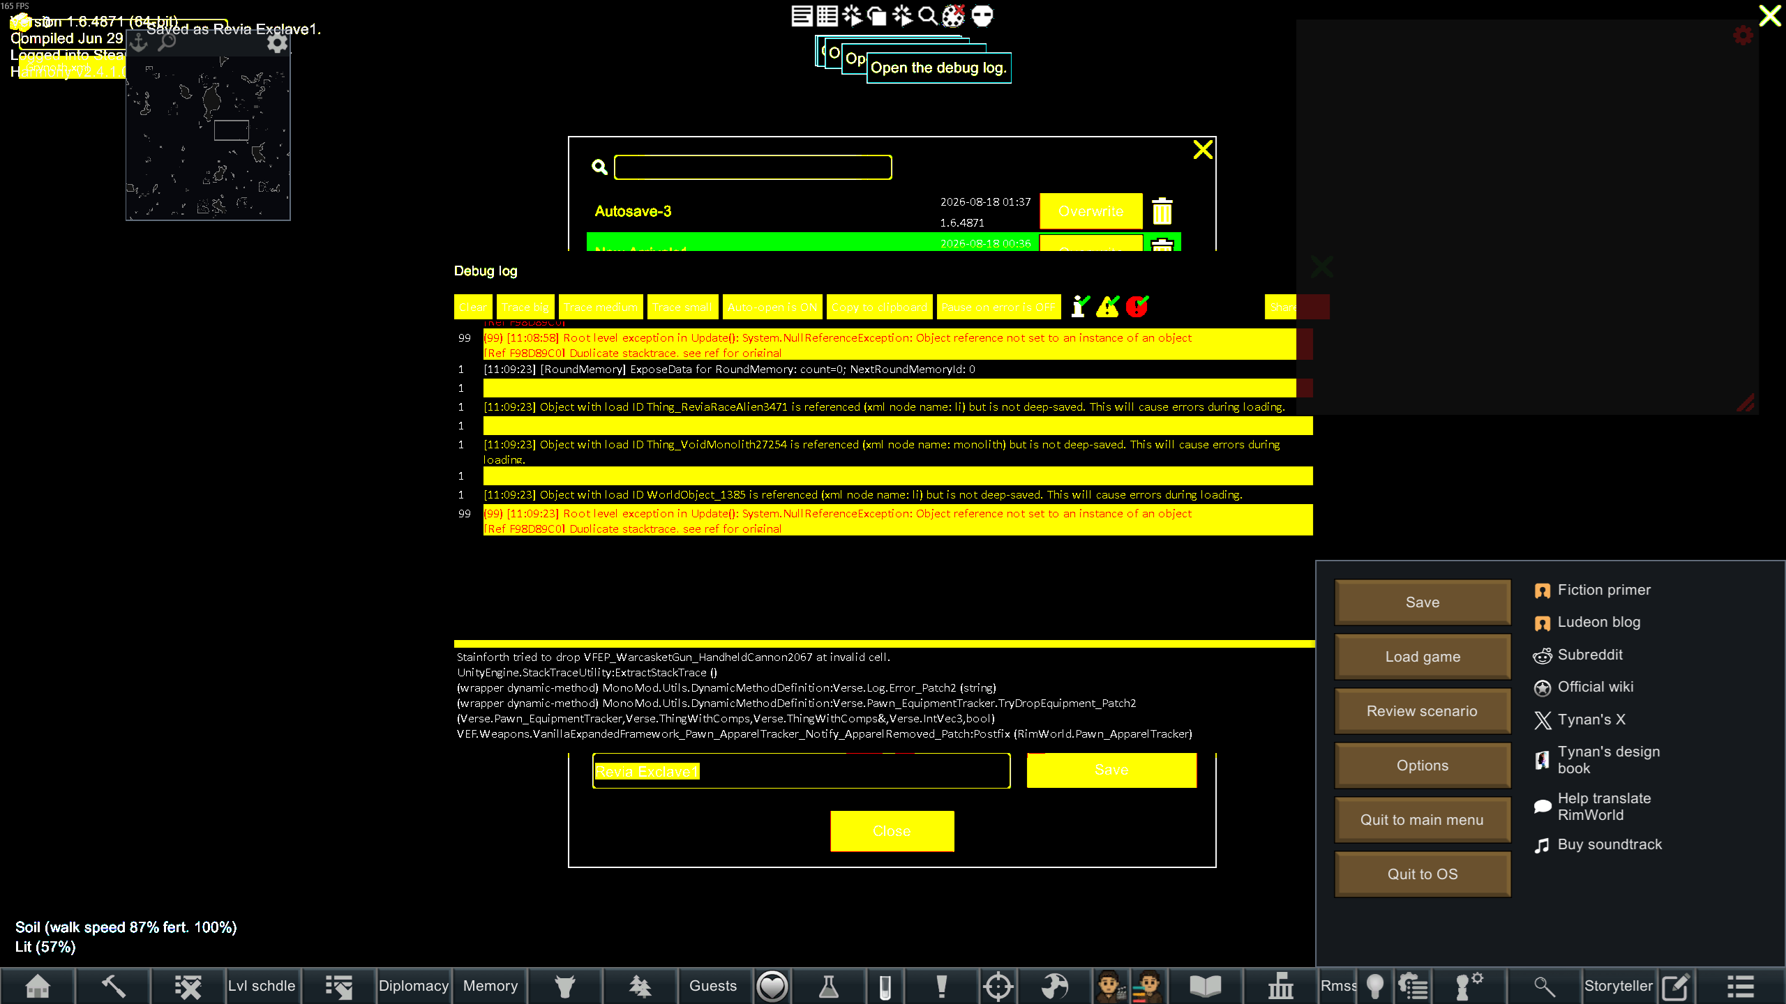
Task: Open the Lvl schdle tab
Action: pos(262,986)
